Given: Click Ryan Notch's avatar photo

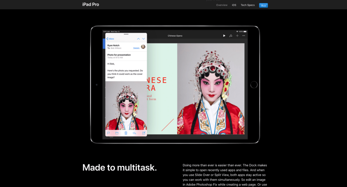Looking at the screenshot, I should (143, 46).
